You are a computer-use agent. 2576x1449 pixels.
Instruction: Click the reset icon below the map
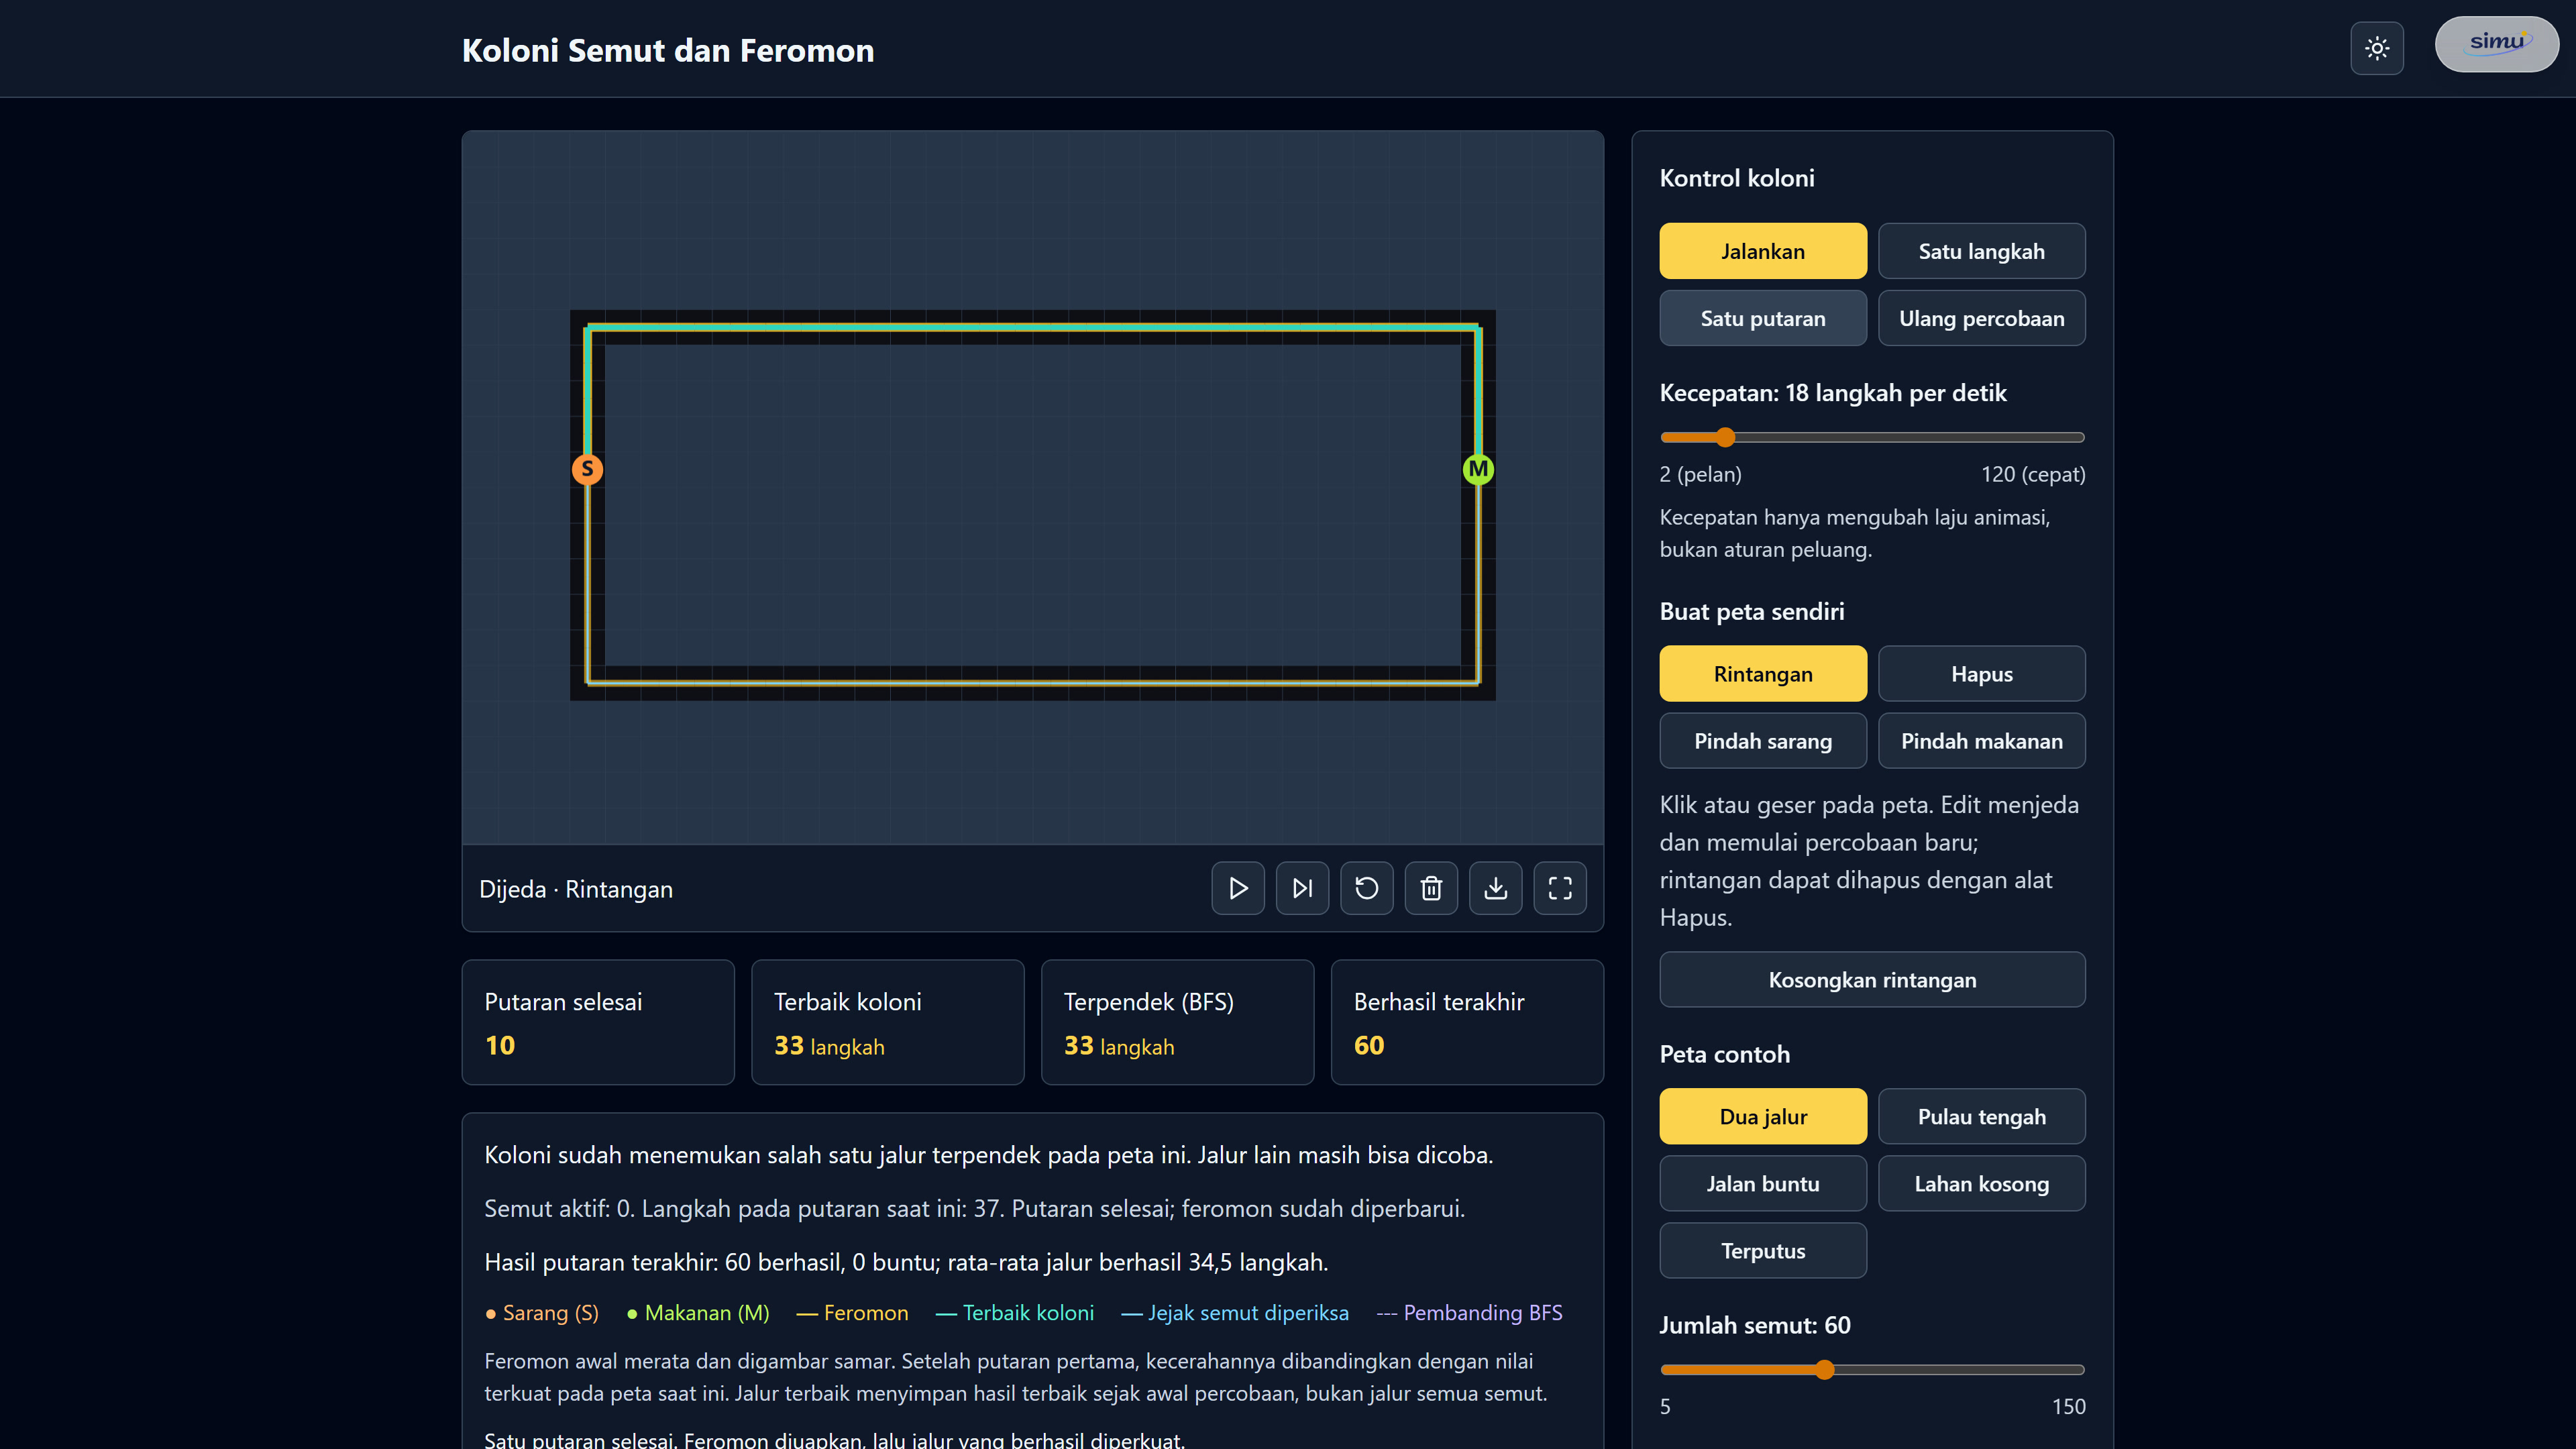1367,888
